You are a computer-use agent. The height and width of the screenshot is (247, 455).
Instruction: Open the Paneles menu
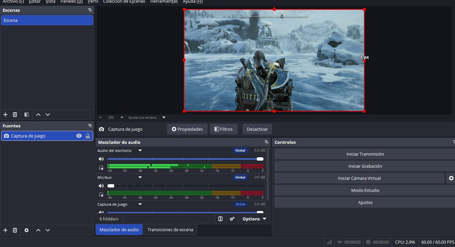[71, 2]
